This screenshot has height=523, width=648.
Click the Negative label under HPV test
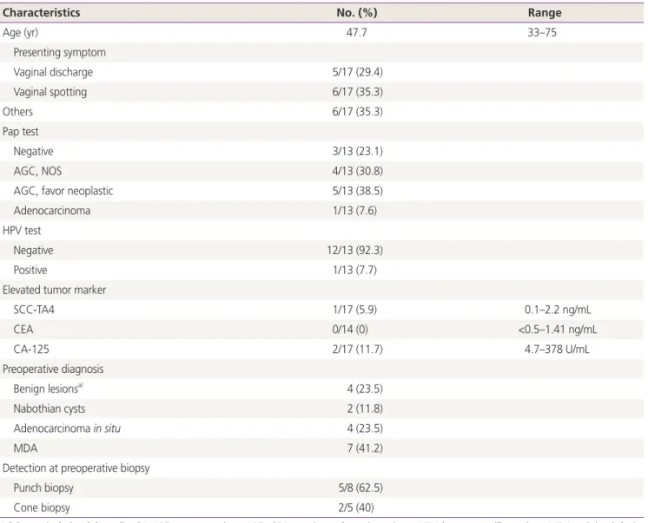tap(33, 251)
